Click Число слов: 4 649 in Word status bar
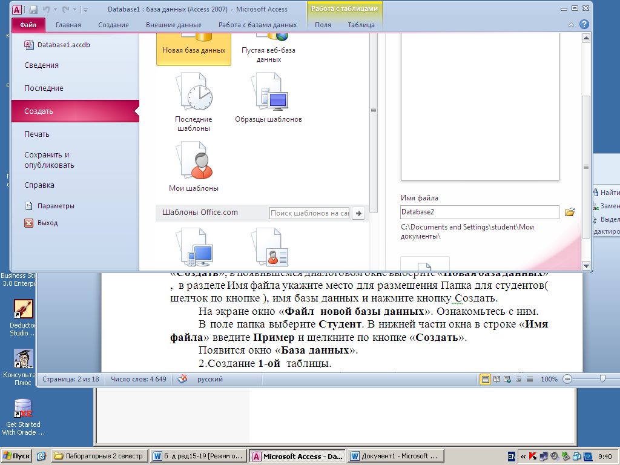The image size is (620, 465). coord(139,379)
